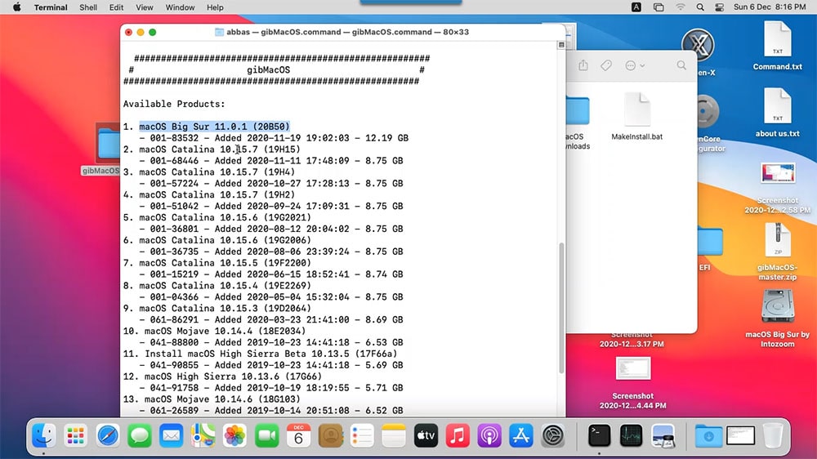Click the folder proxy icon in Terminal title
This screenshot has width=817, height=459.
tap(219, 32)
